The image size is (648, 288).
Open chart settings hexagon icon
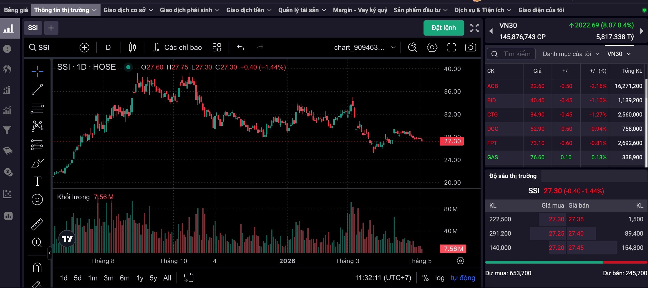click(x=432, y=47)
